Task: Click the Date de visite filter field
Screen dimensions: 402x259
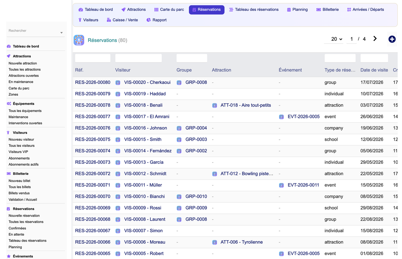Action: tap(374, 58)
